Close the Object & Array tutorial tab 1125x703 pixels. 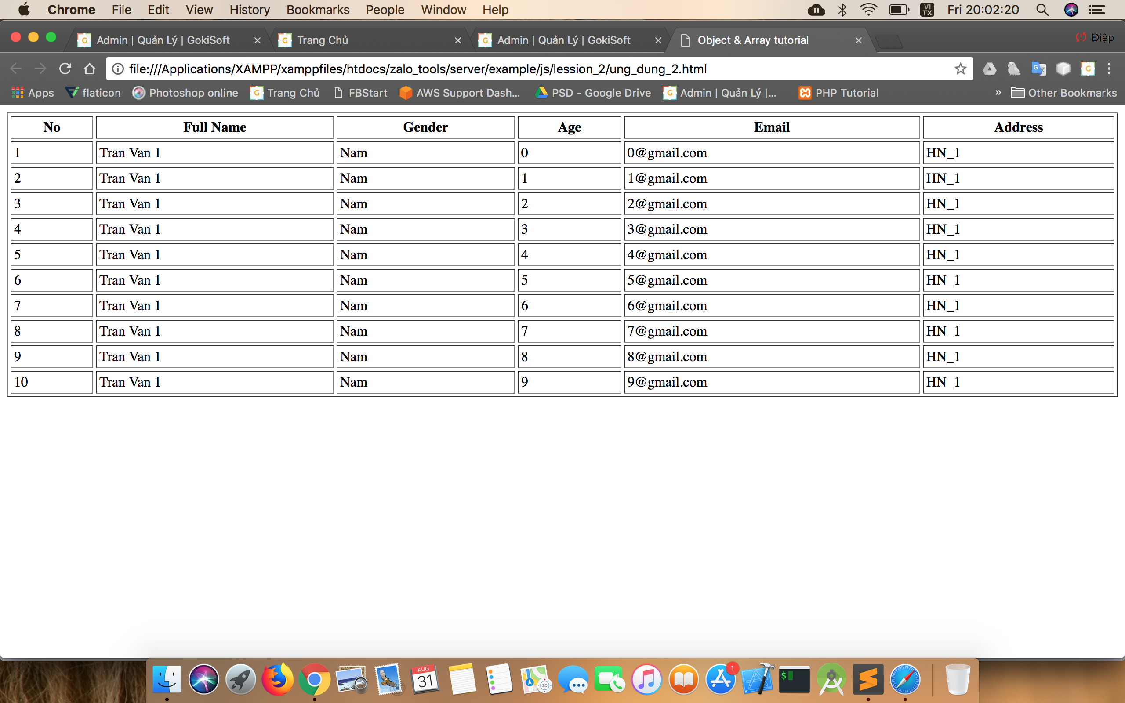pos(859,40)
